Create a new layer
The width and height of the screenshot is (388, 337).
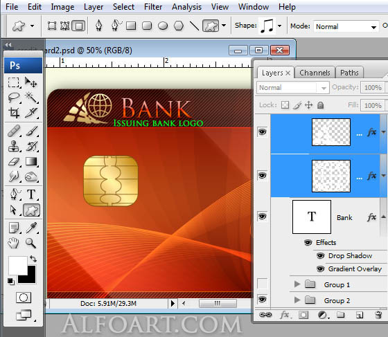[x=360, y=315]
